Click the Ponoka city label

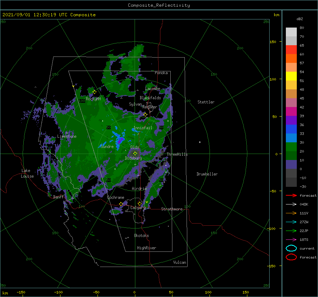(161, 73)
